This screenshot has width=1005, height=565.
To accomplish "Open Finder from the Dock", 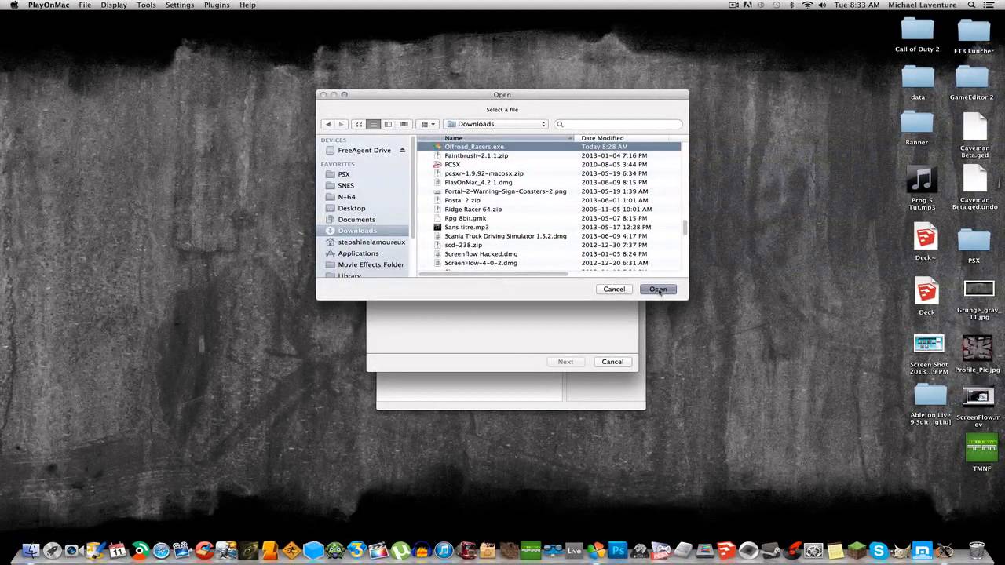I will [x=31, y=549].
